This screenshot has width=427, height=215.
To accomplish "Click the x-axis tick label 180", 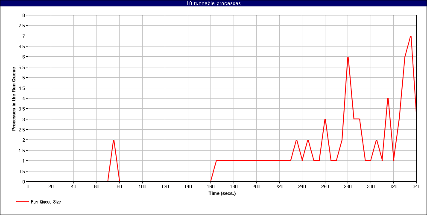I will coord(234,186).
